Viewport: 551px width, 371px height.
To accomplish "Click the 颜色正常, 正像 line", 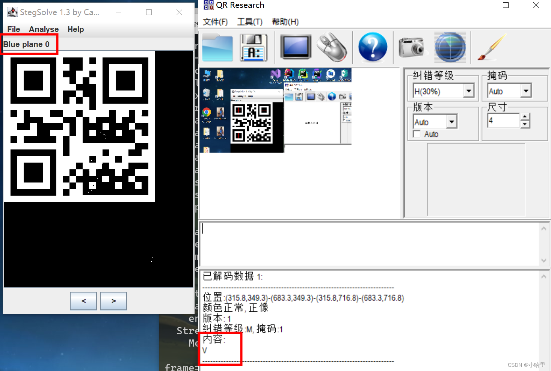I will coord(235,308).
